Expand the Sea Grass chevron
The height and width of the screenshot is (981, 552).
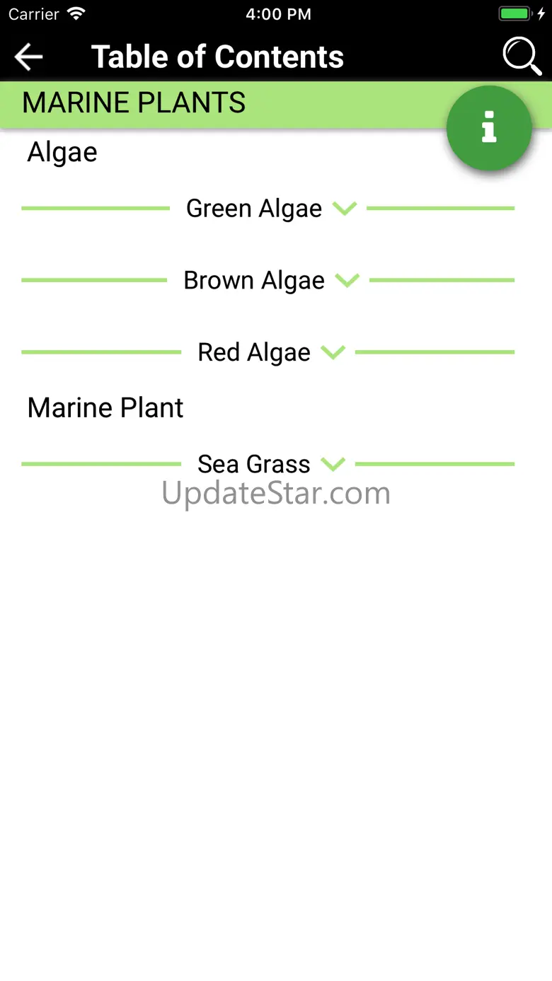pos(333,465)
